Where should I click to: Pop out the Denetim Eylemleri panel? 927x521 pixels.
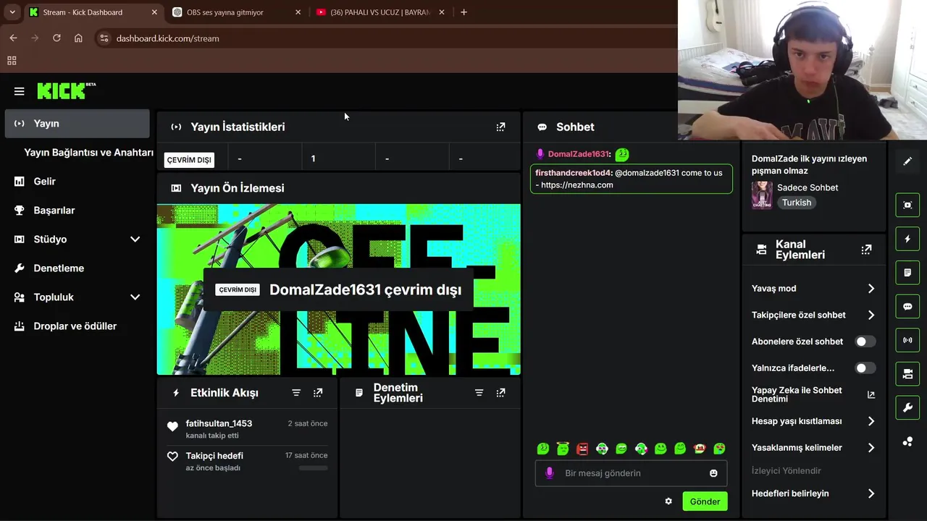(x=500, y=392)
